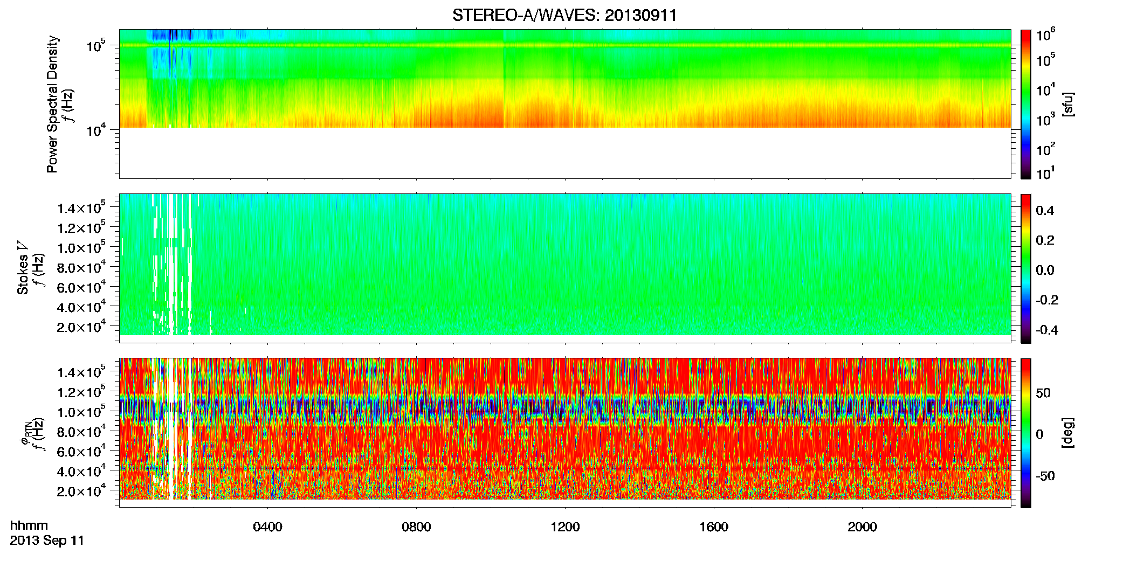1130x582 pixels.
Task: Select the 0800 time tick label
Action: pyautogui.click(x=416, y=527)
